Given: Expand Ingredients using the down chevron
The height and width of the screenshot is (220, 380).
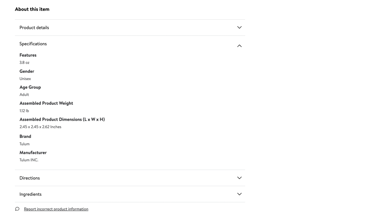Looking at the screenshot, I should pyautogui.click(x=239, y=194).
